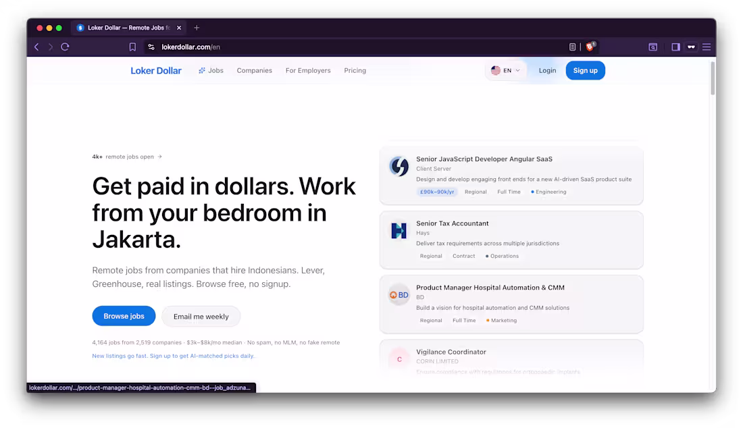This screenshot has width=743, height=428.
Task: Click the Marketing category tag
Action: point(501,321)
